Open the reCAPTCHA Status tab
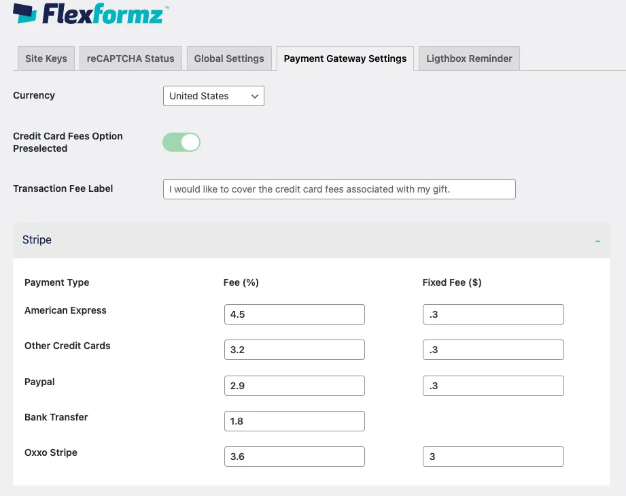Screen dimensions: 626x496 pyautogui.click(x=131, y=59)
